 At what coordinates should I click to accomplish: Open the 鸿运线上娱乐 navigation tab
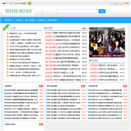[53, 20]
